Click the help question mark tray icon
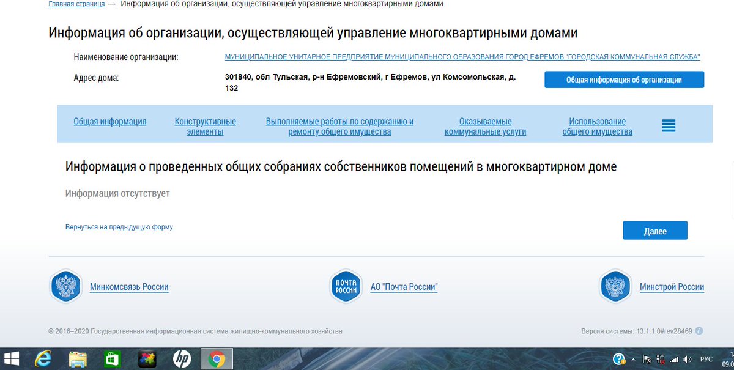Viewport: 734px width, 370px height. [x=618, y=359]
